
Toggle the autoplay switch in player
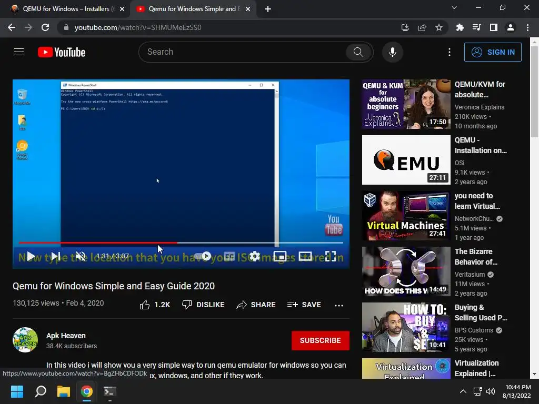[203, 256]
